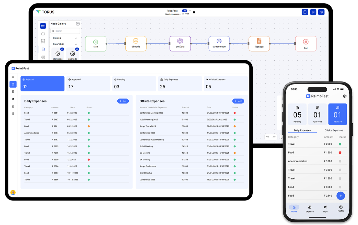Open the Profile tab in phone navigation
Viewport: 358px width, 225px height.
(x=341, y=209)
